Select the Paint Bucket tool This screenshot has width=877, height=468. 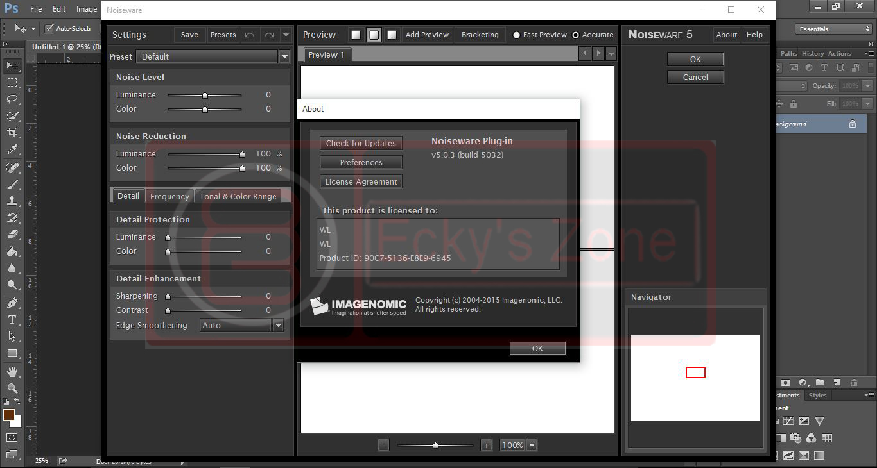point(12,251)
